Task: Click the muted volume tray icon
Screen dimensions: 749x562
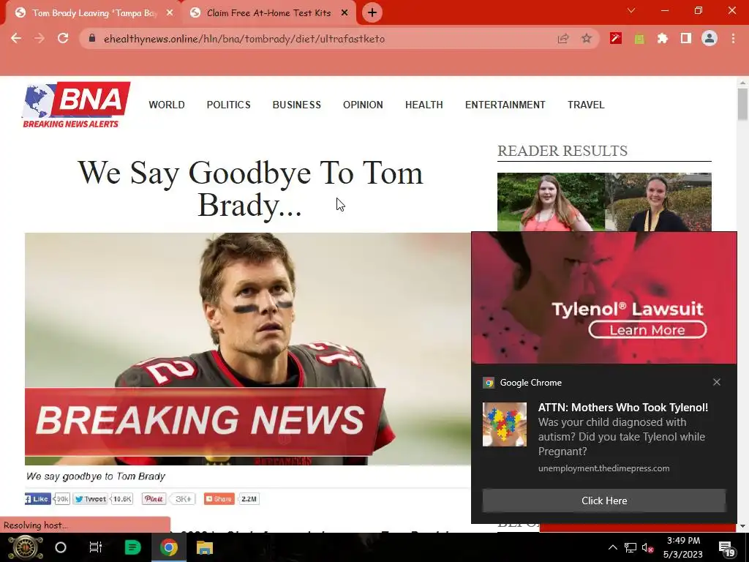Action: click(x=648, y=547)
